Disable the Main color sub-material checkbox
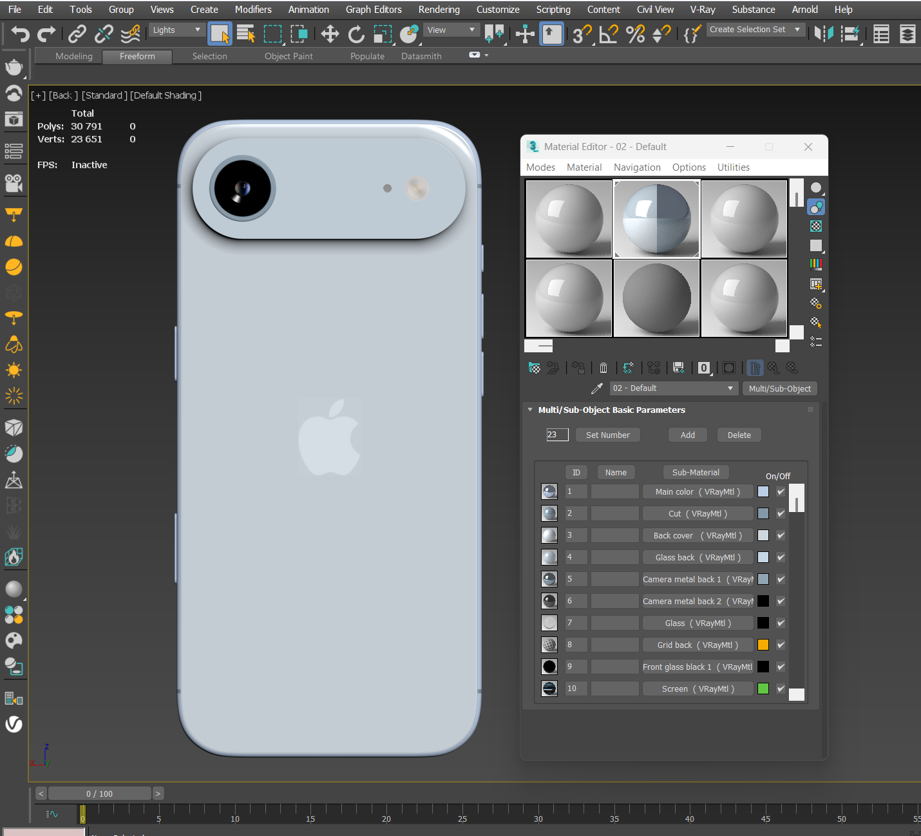This screenshot has width=921, height=836. (x=781, y=491)
